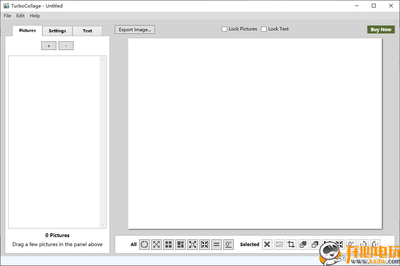Enable the Lock Text checkbox

[264, 29]
